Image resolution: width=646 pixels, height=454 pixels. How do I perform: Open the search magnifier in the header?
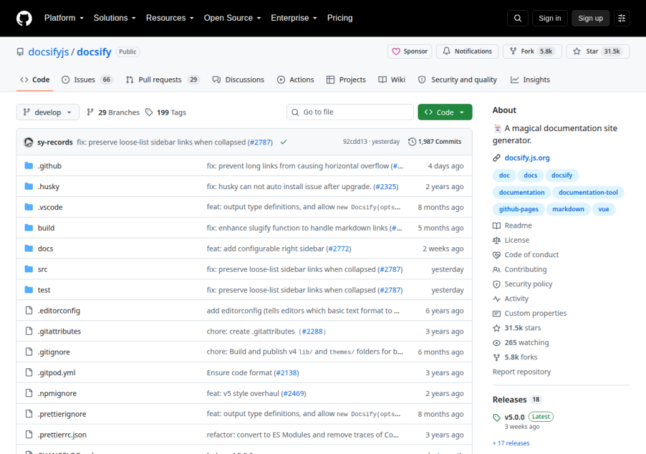(518, 18)
